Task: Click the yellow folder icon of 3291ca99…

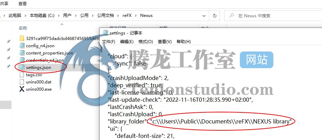Action: (x=22, y=38)
